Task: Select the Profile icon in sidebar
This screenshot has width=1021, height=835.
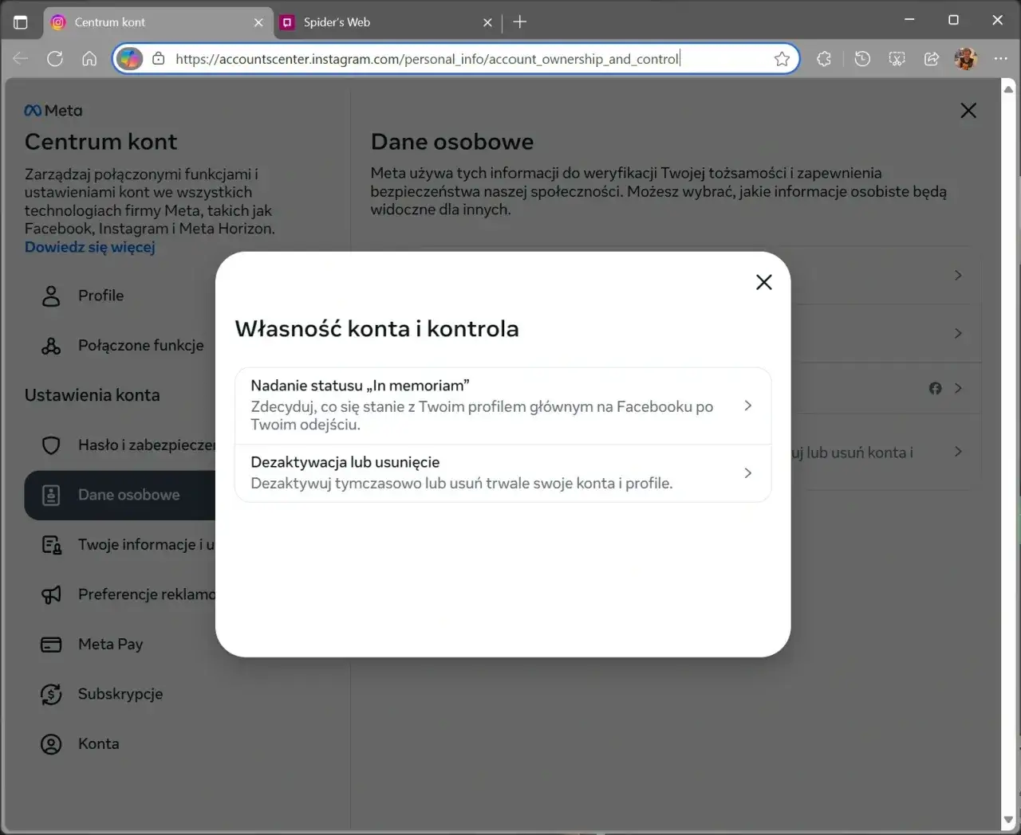Action: coord(50,296)
